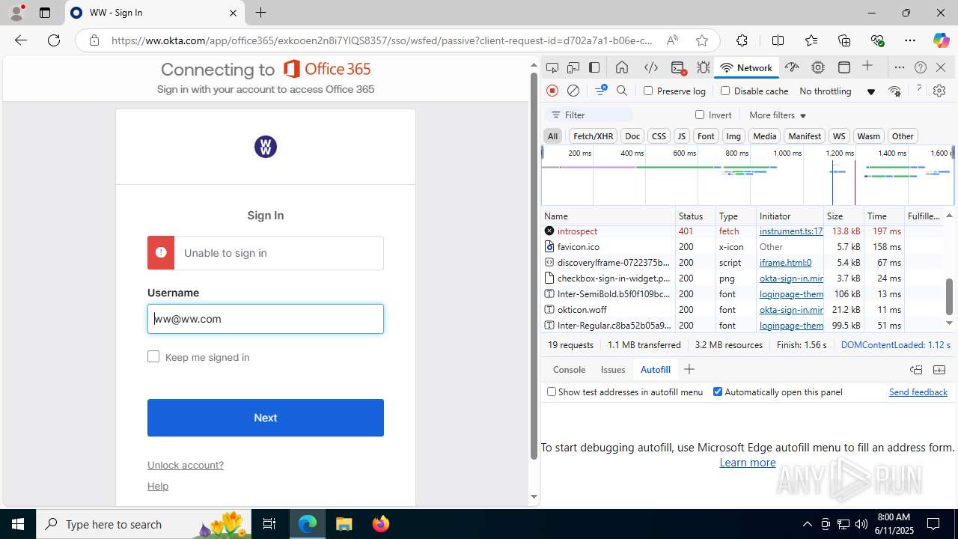Click the network overview timeline
This screenshot has height=539, width=958.
pyautogui.click(x=748, y=175)
